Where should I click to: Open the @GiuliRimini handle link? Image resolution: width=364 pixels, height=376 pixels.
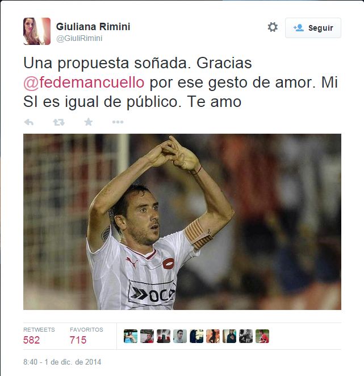pos(79,38)
